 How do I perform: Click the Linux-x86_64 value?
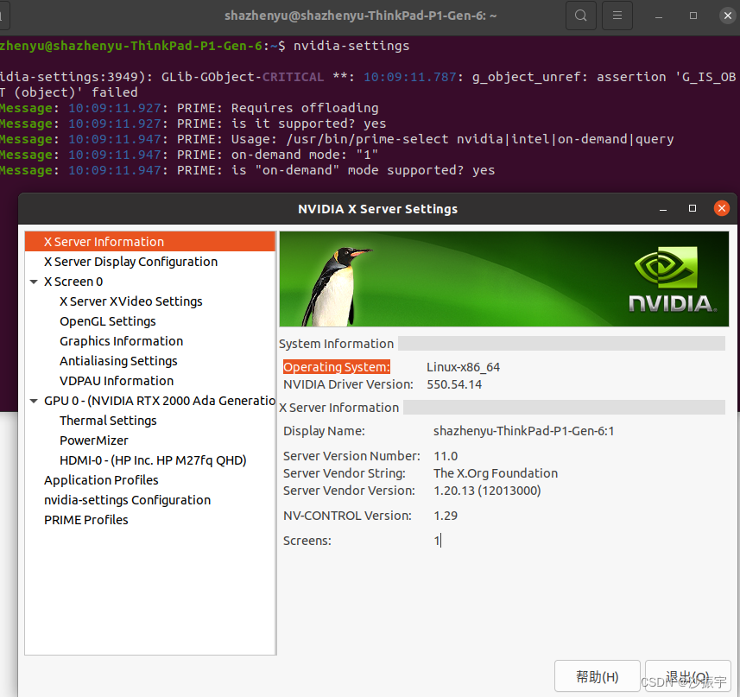click(x=463, y=367)
